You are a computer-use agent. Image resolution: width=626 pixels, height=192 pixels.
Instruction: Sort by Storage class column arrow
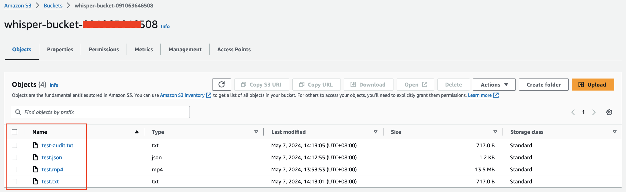[x=615, y=132]
